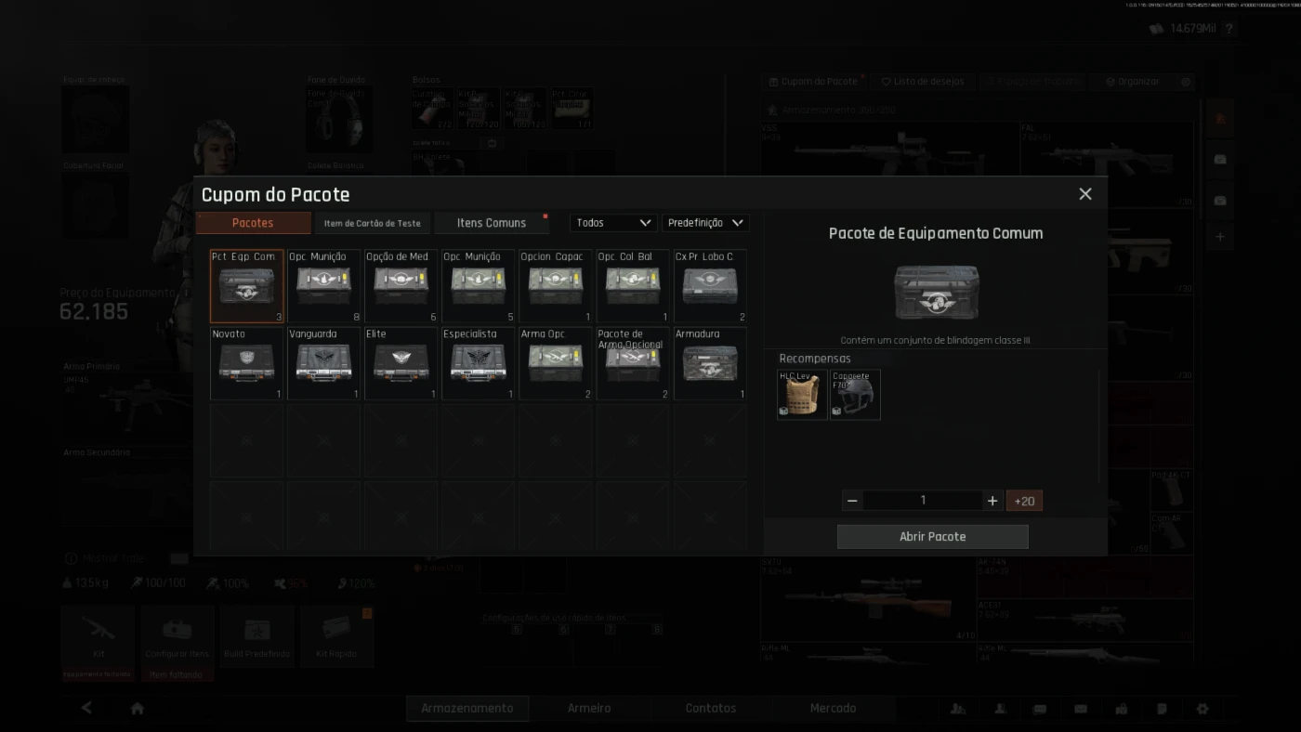Click the back arrow in bottom bar
Screen dimensions: 1301x732
click(x=86, y=708)
